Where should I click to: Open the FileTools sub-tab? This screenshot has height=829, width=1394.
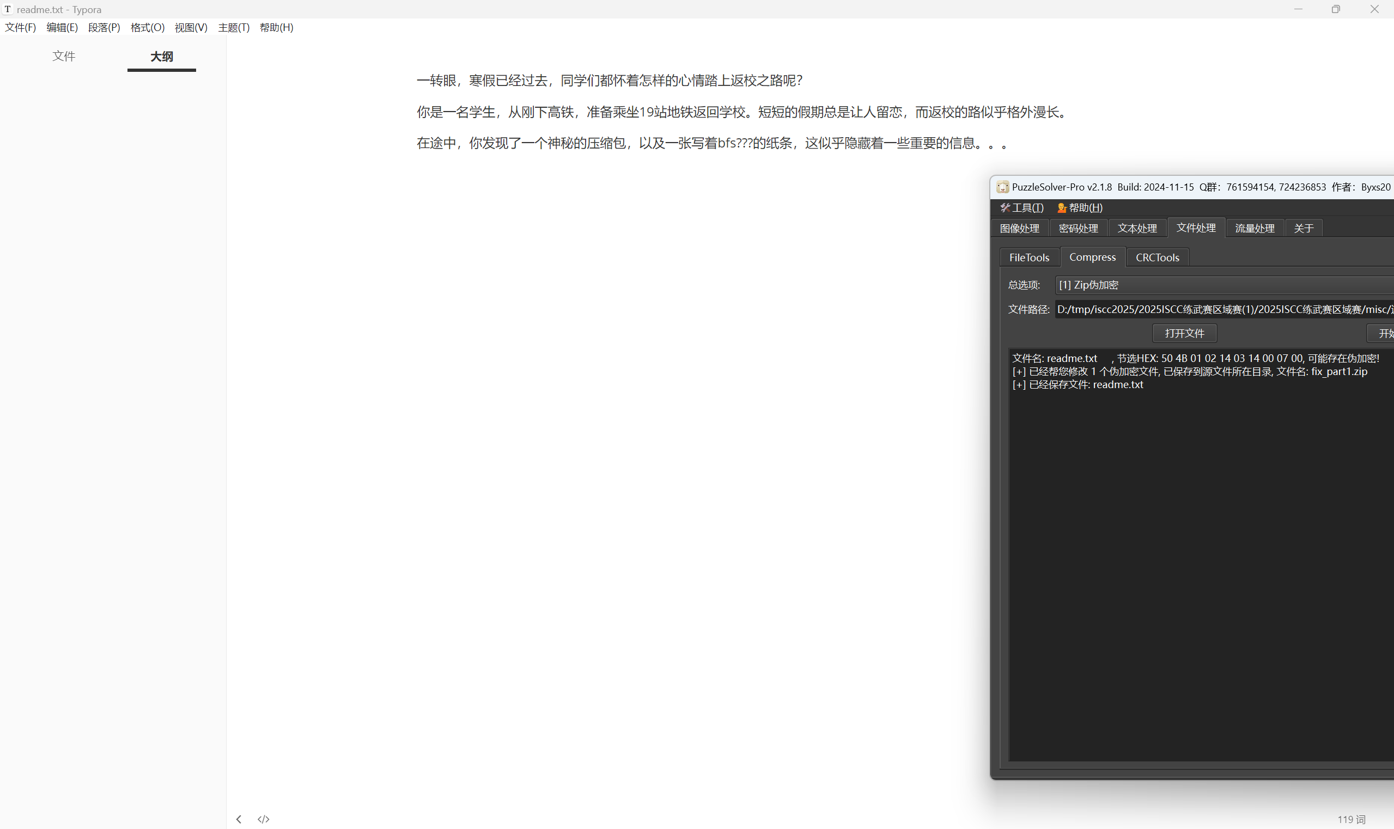[x=1029, y=257]
